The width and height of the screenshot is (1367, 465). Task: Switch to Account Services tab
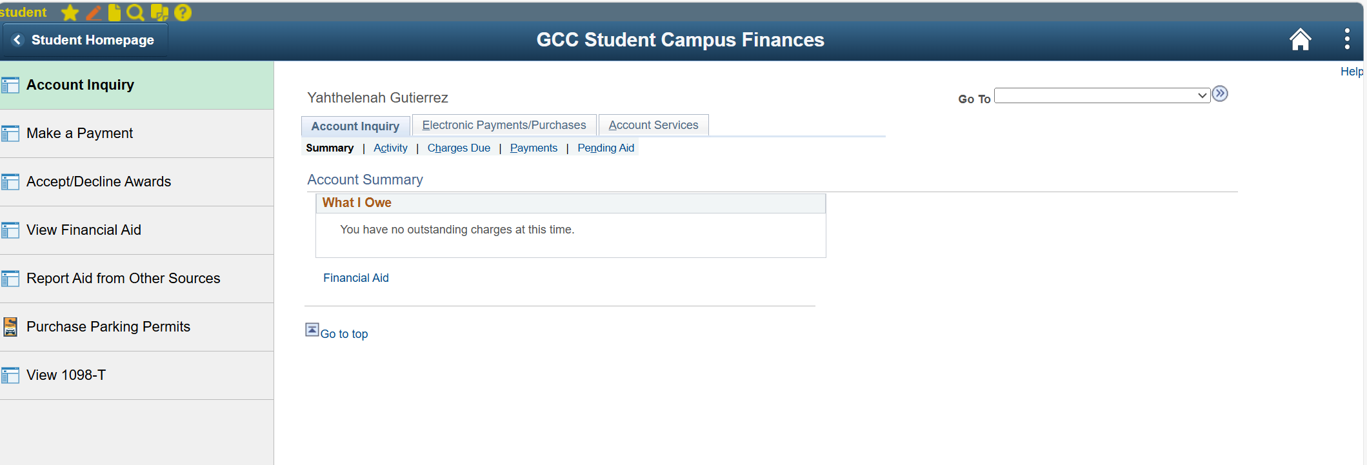pyautogui.click(x=654, y=125)
